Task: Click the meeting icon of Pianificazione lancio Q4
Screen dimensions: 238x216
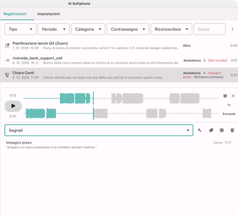Action: (7, 45)
